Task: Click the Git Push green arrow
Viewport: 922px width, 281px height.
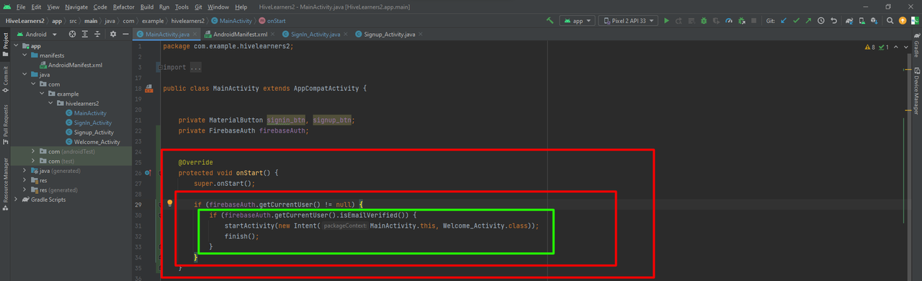Action: coord(808,21)
